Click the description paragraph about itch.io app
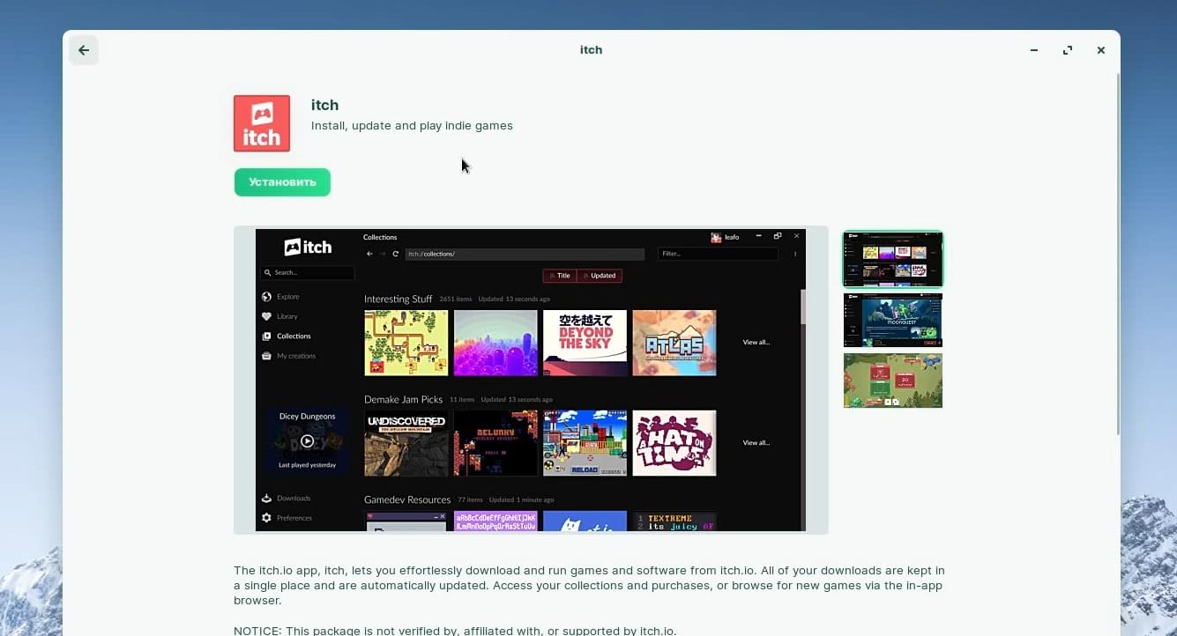The image size is (1177, 636). click(x=589, y=586)
